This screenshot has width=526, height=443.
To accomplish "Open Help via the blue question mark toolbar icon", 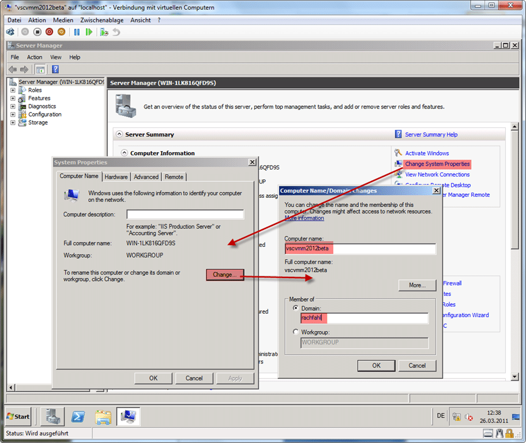I will click(x=55, y=69).
